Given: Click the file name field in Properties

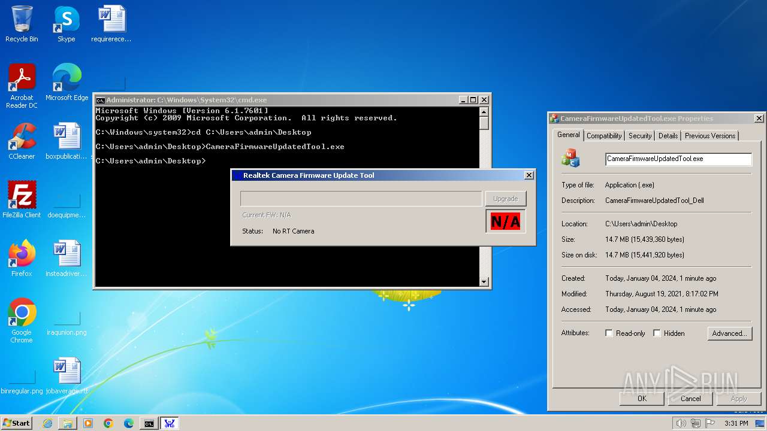Looking at the screenshot, I should click(x=678, y=159).
